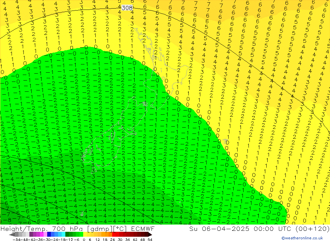Click the dark maroon right arrow end of scale
This screenshot has height=241, width=330.
pyautogui.click(x=150, y=235)
